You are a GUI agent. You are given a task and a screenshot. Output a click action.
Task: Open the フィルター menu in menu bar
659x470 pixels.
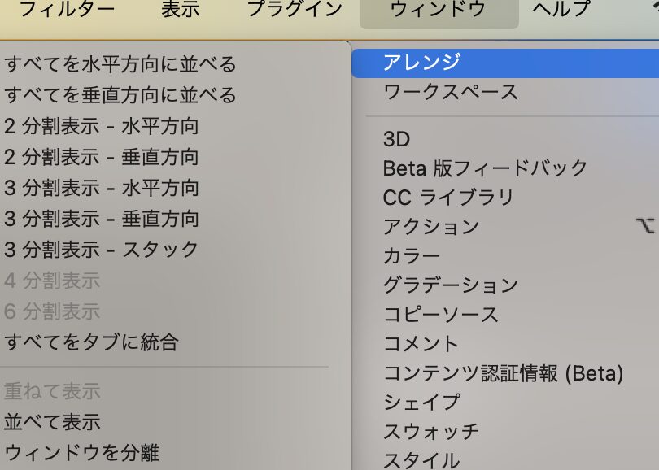pyautogui.click(x=67, y=10)
